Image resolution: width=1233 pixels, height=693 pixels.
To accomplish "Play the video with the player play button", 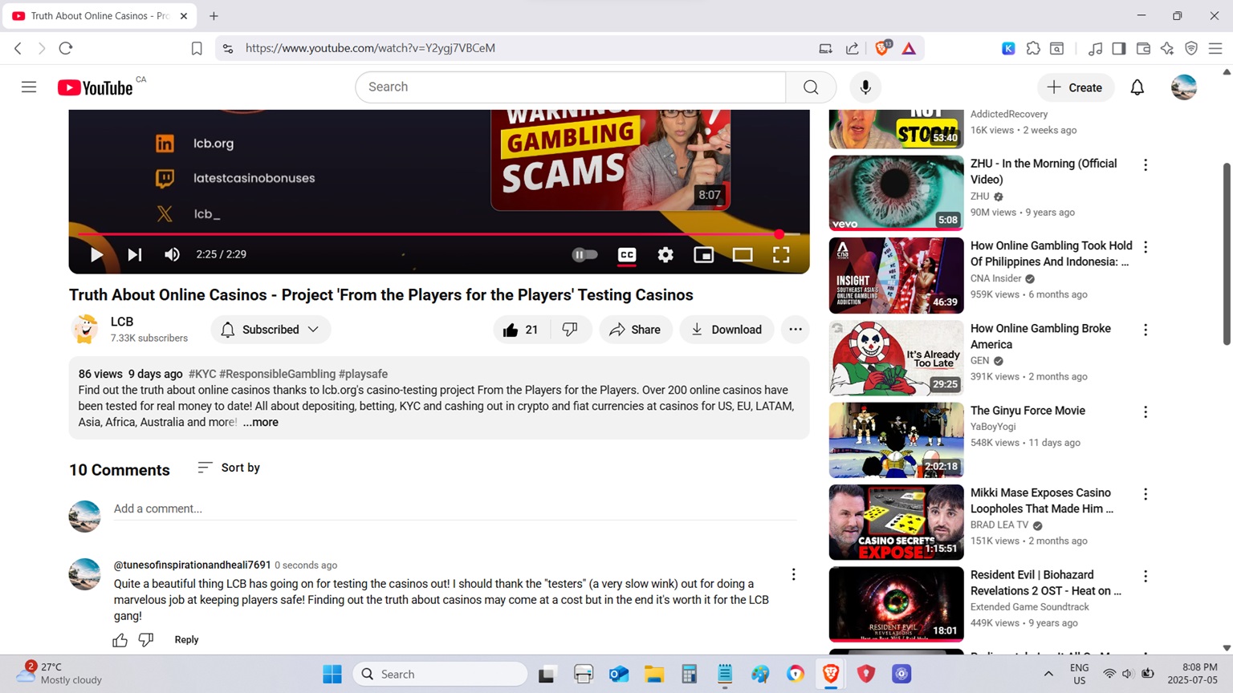I will pos(96,254).
